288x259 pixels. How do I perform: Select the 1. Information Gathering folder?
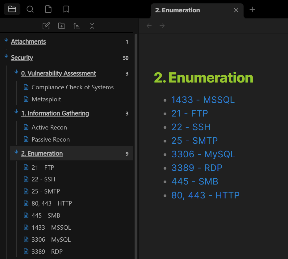pos(55,113)
